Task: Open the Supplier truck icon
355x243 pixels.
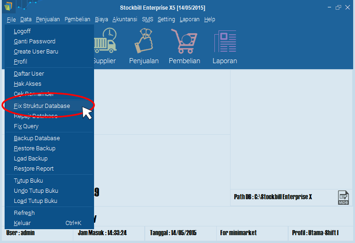Action: (105, 41)
